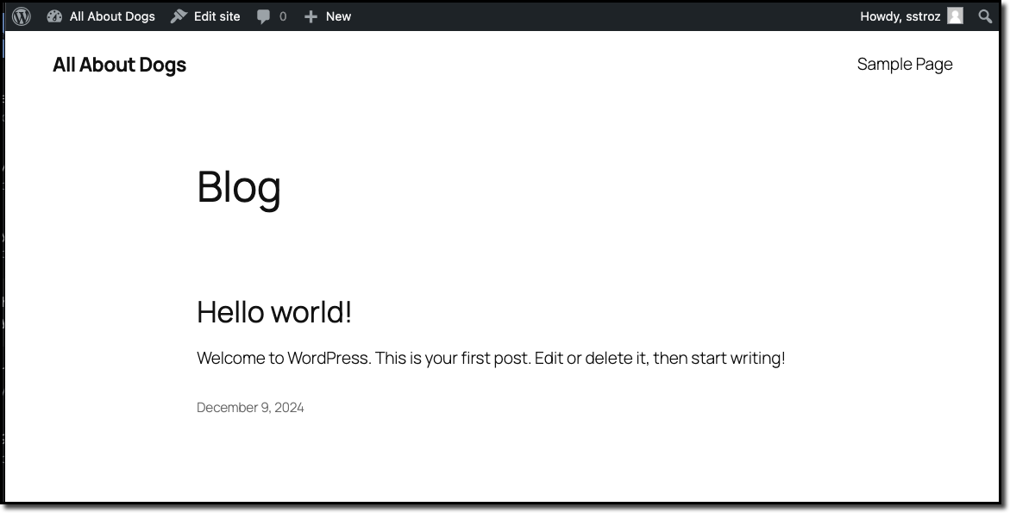The height and width of the screenshot is (513, 1010).
Task: Click the Blog page heading
Action: 239,188
